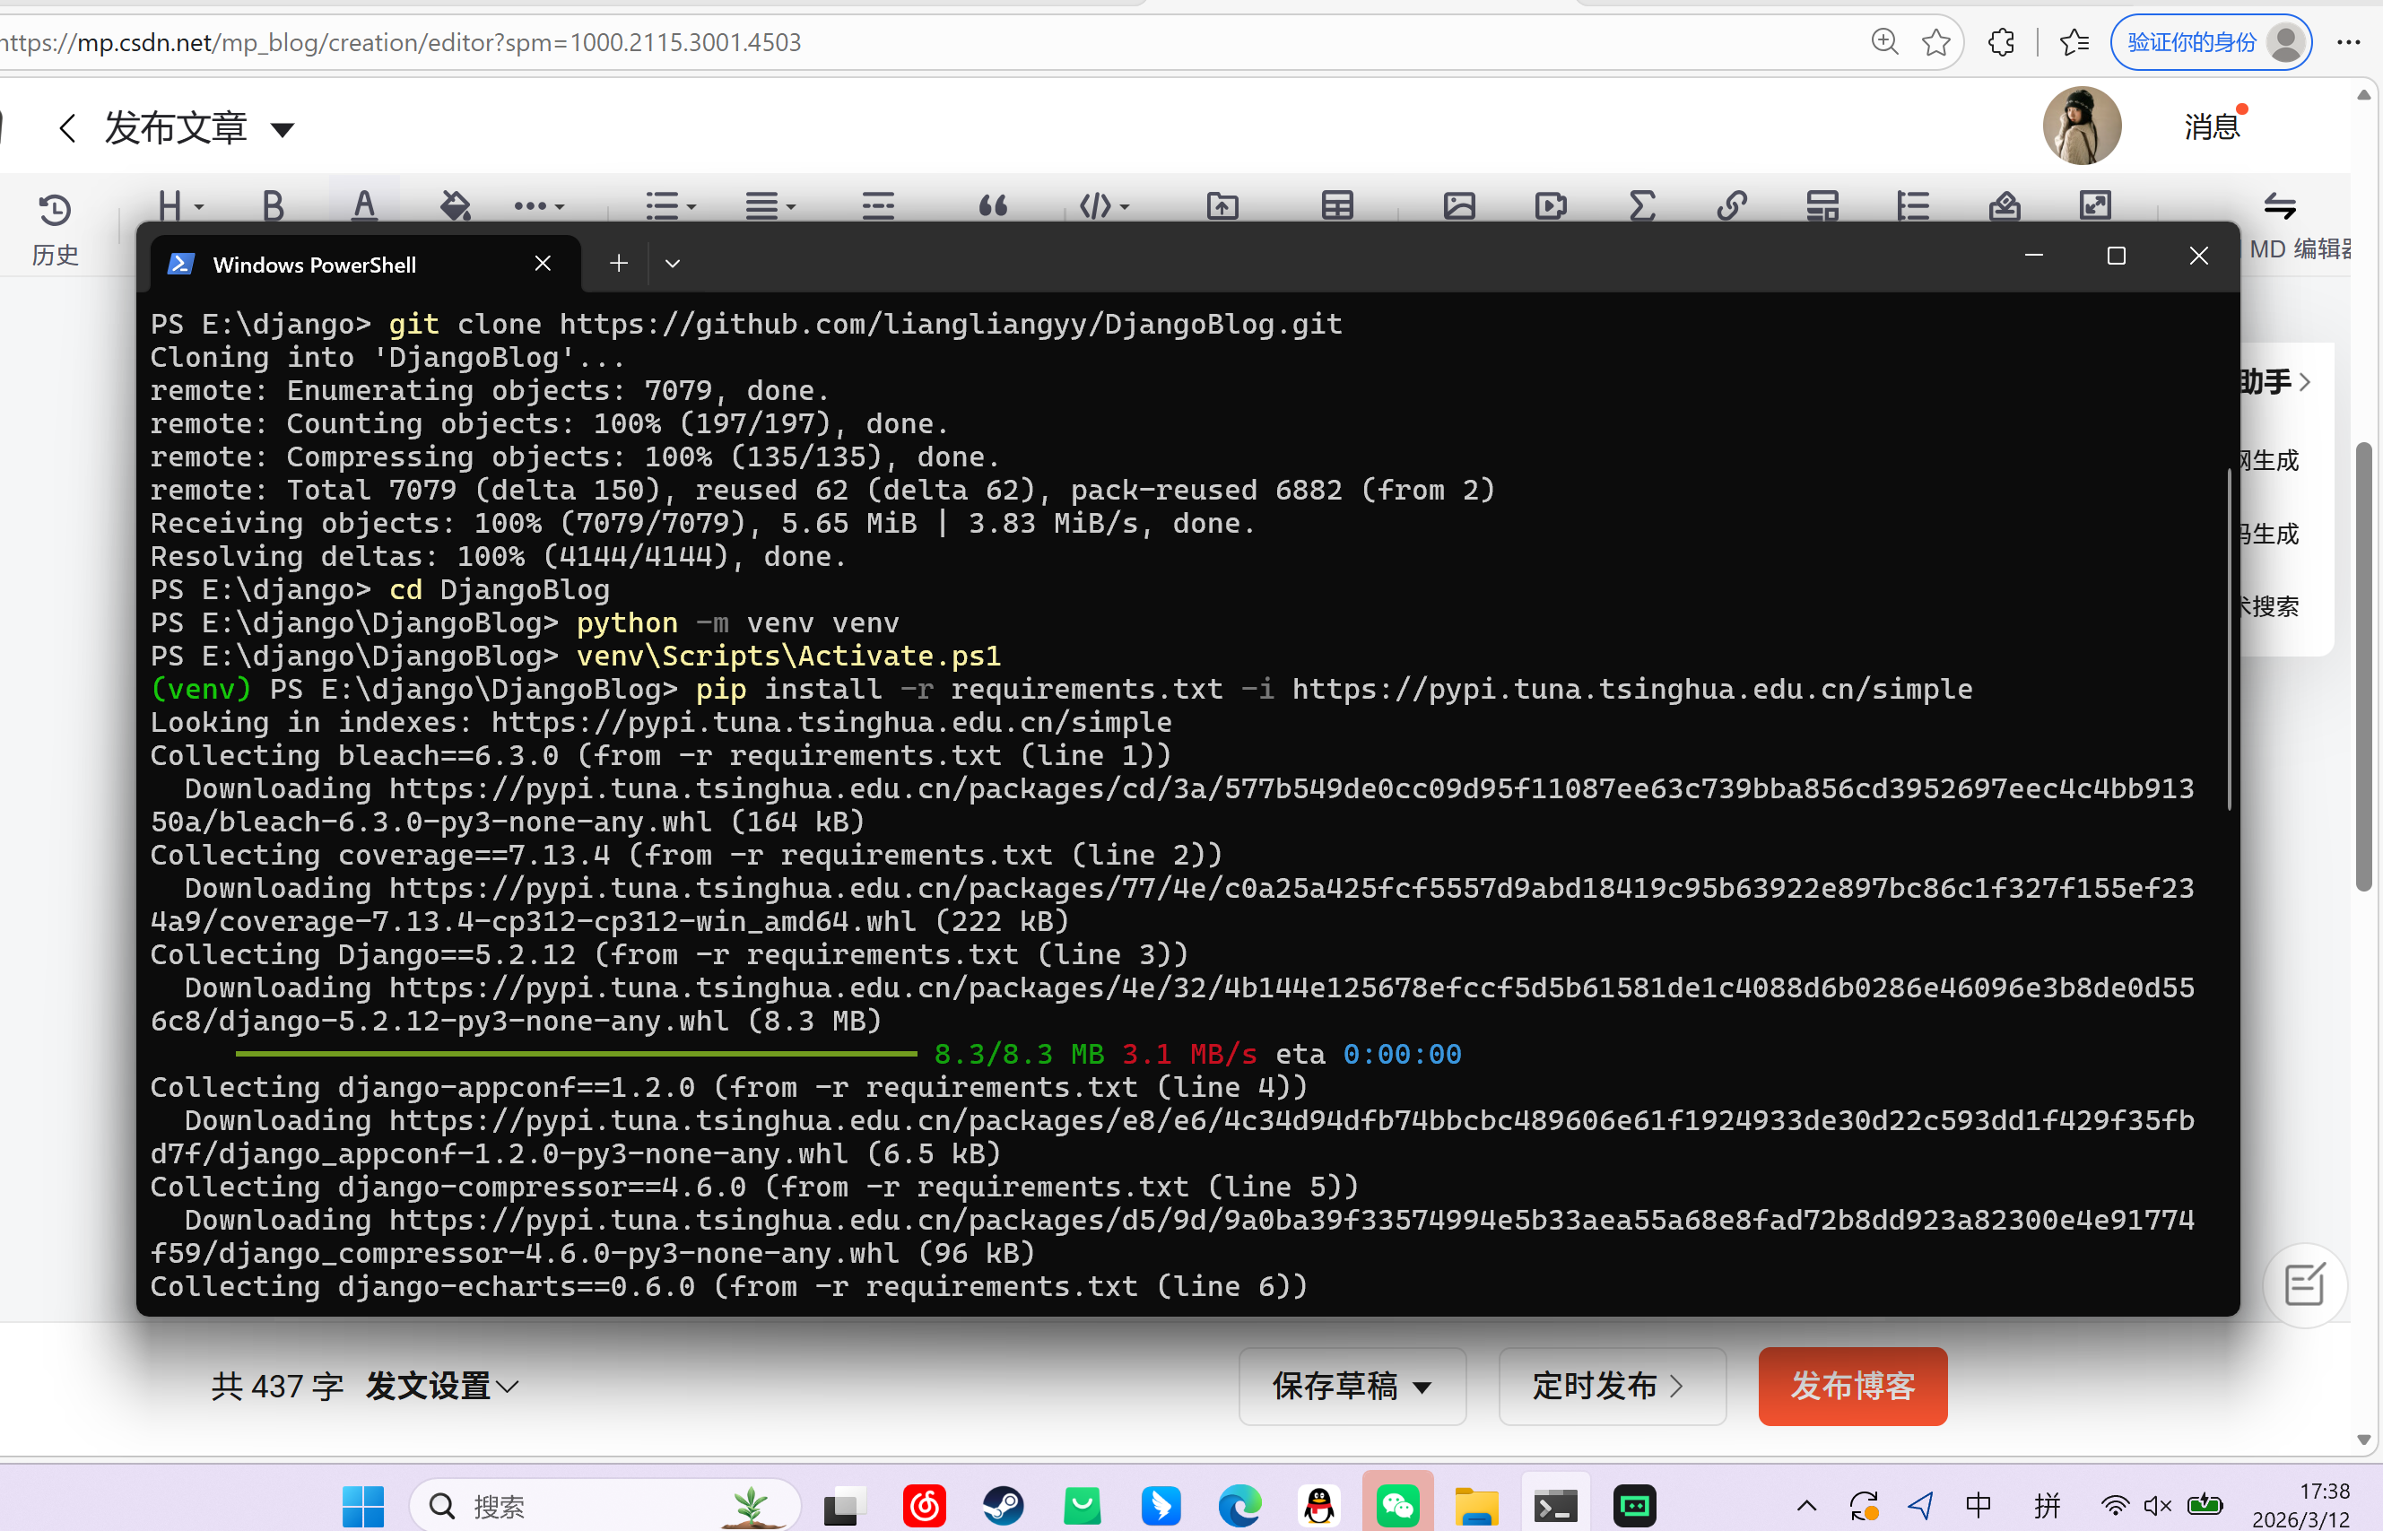Screen dimensions: 2383x1531
Task: Switch to the MD editor
Action: [2298, 227]
